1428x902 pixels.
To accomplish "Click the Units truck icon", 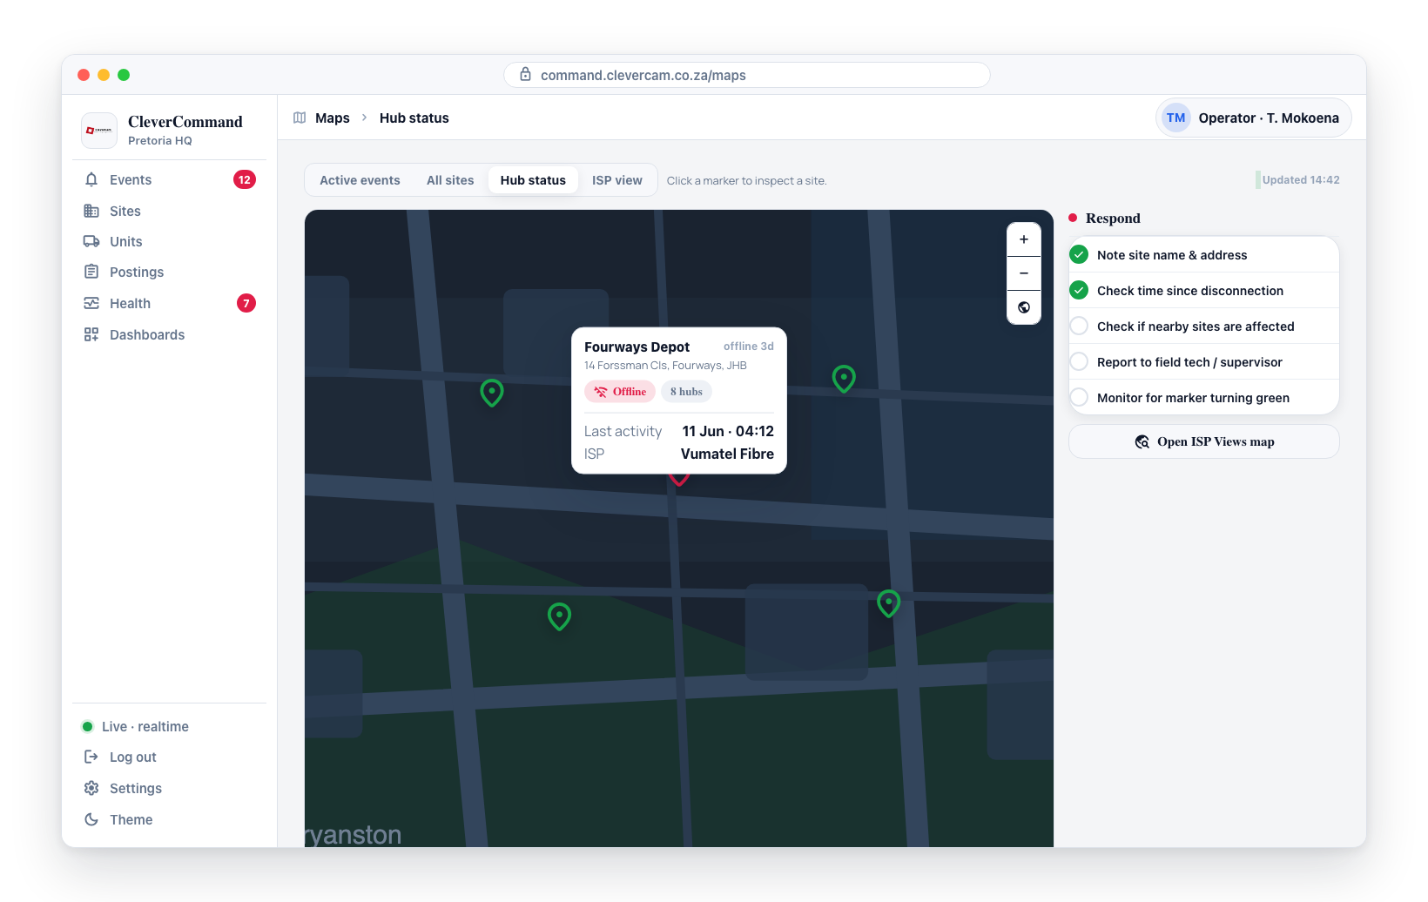I will tap(91, 241).
